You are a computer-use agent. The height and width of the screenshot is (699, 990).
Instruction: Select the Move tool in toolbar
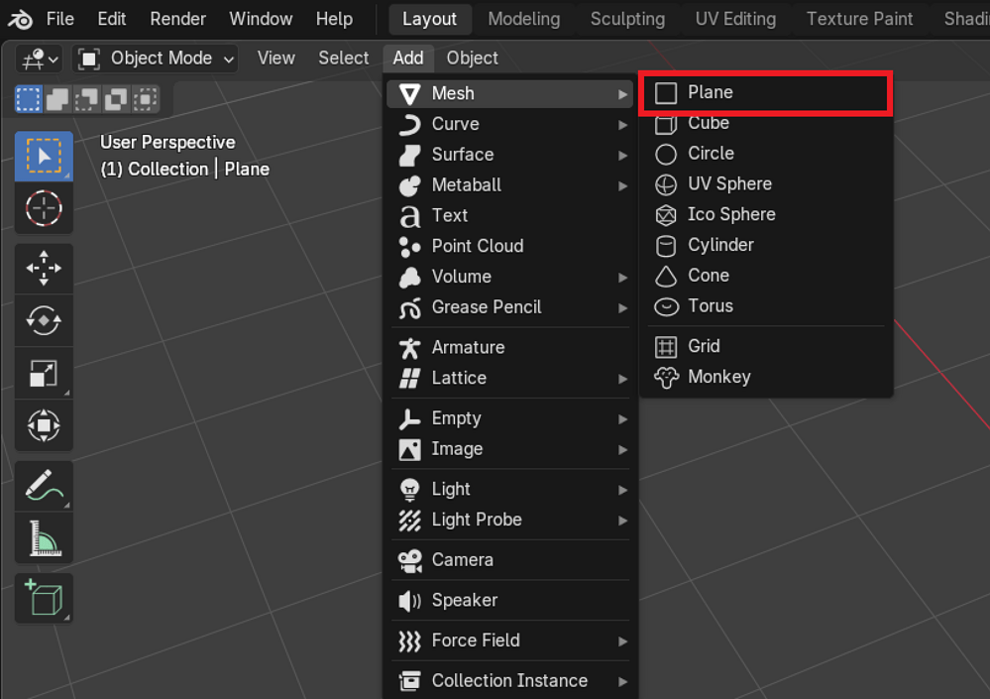coord(44,268)
